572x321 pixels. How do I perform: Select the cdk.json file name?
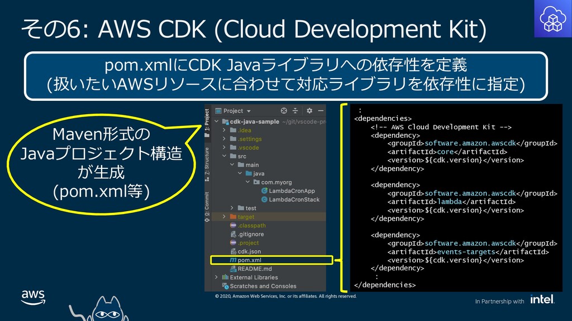[x=249, y=251]
